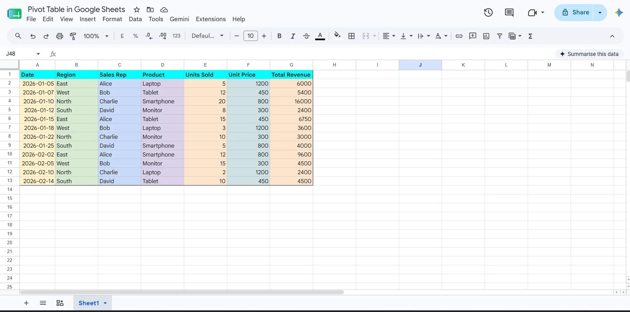Click the Share button

[576, 13]
